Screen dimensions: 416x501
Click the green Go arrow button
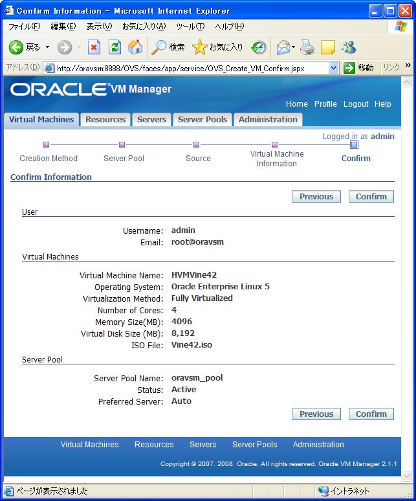point(349,68)
